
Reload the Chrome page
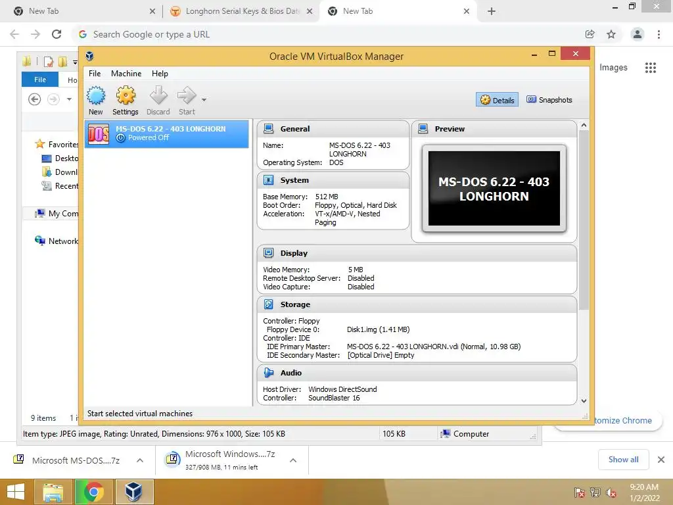[57, 34]
